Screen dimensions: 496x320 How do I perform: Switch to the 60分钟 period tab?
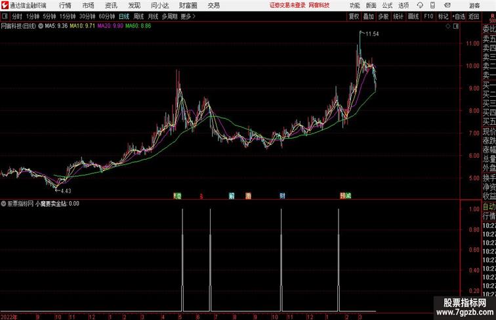(107, 16)
